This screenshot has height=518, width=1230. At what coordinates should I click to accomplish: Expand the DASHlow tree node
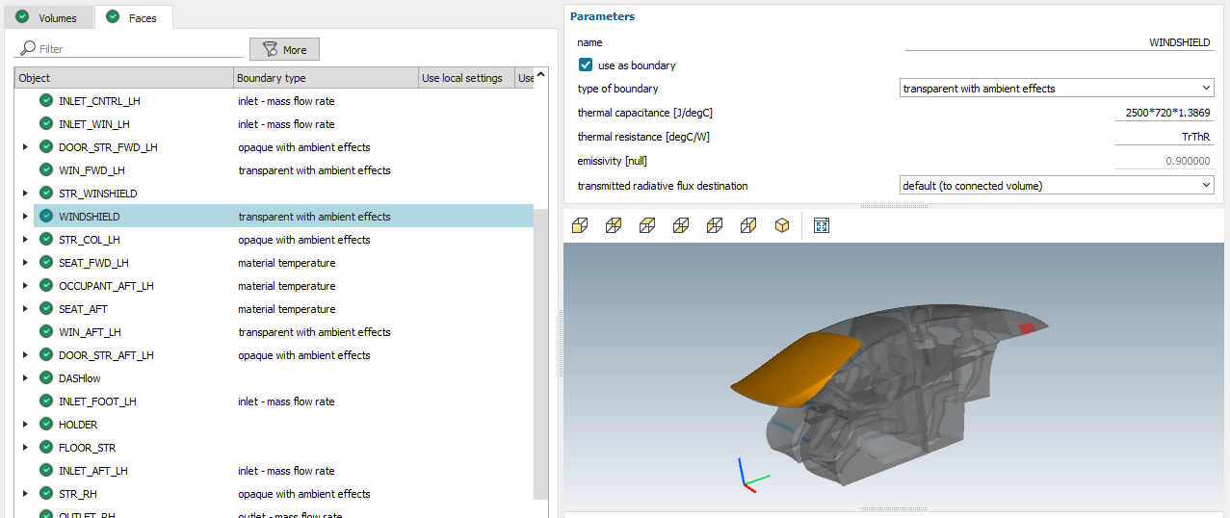pos(25,378)
